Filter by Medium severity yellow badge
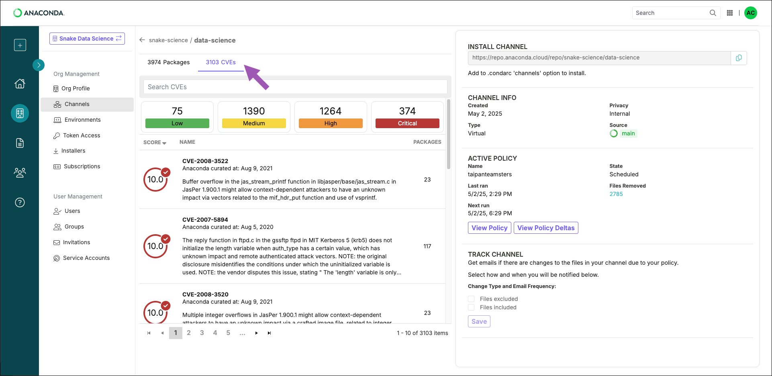Image resolution: width=772 pixels, height=376 pixels. 254,123
